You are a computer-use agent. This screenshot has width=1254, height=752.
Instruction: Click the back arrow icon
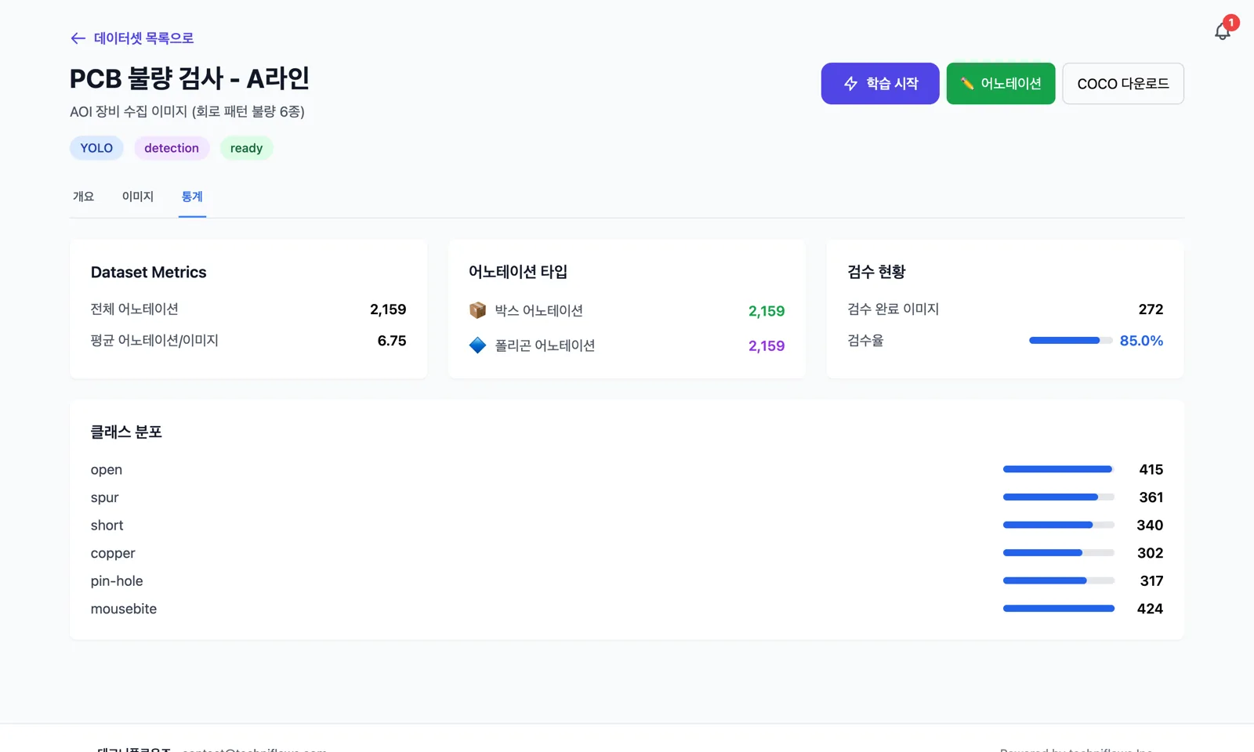(78, 38)
